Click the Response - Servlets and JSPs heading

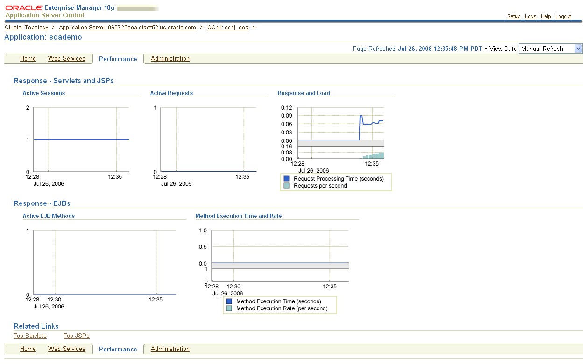(x=64, y=81)
